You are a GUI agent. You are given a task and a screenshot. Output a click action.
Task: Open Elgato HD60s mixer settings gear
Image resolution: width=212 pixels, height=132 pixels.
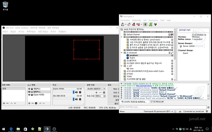(80, 92)
